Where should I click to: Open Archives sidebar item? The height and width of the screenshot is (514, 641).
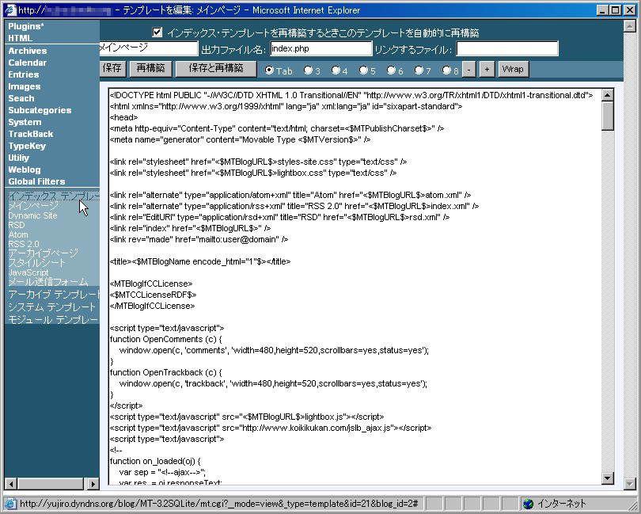coord(28,51)
